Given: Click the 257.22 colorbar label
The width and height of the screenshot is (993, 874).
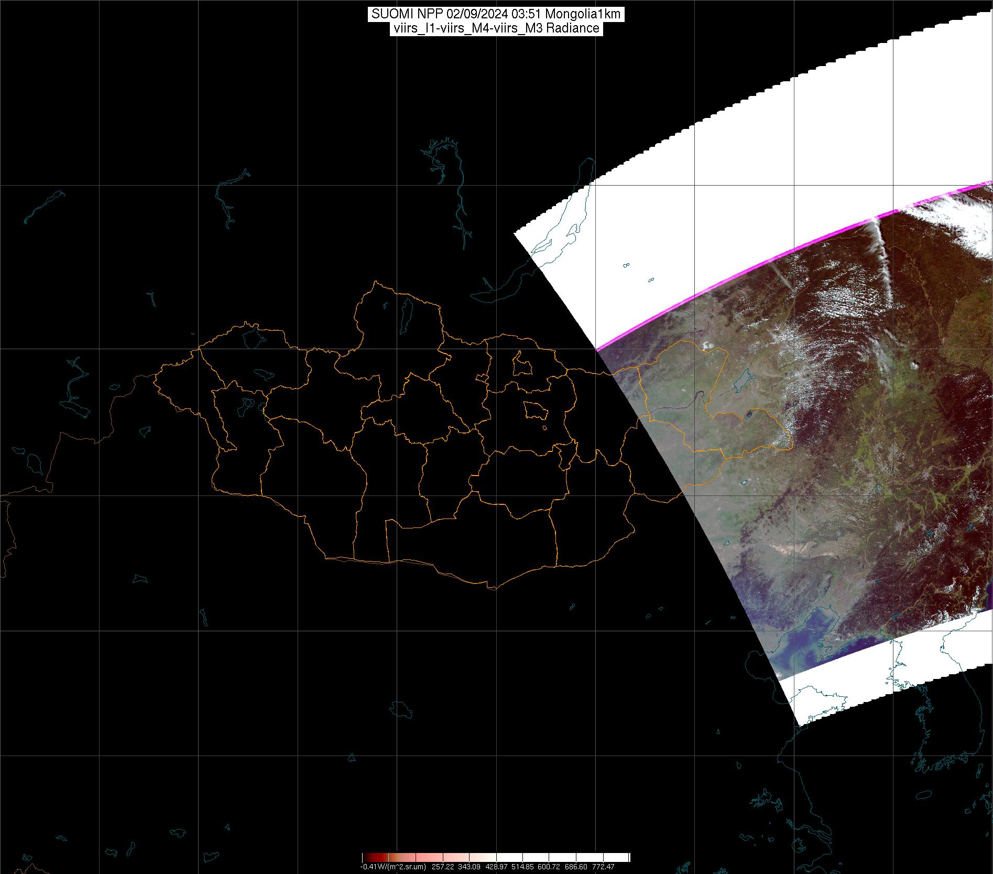Looking at the screenshot, I should [442, 867].
